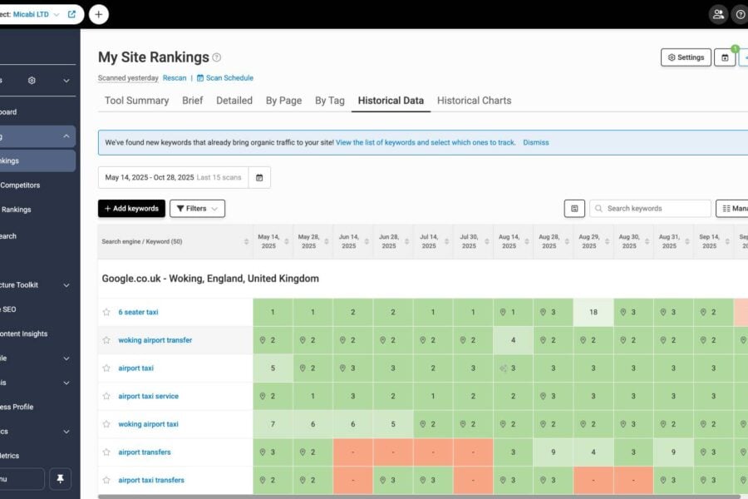Screen dimensions: 748x499
Task: Open the Micabi LTD project external link icon
Action: point(71,14)
